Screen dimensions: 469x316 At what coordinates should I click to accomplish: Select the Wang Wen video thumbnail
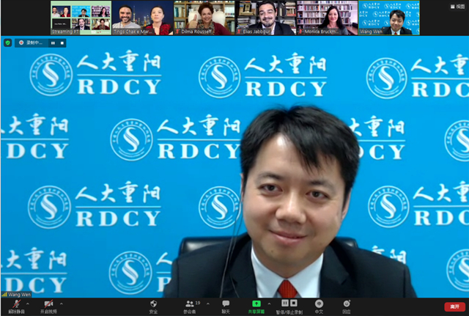389,18
